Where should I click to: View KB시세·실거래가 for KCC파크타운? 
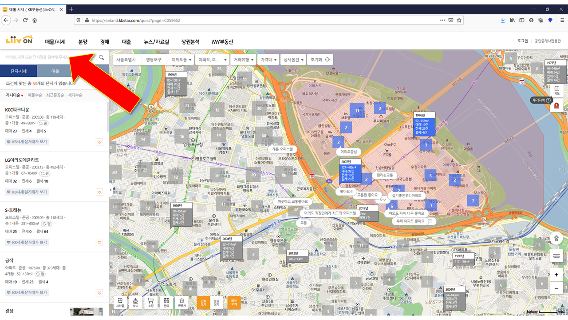point(27,142)
